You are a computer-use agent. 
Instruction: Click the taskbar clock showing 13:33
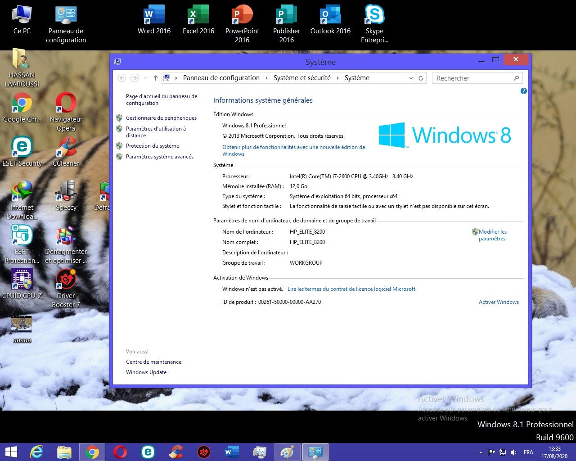pyautogui.click(x=554, y=452)
